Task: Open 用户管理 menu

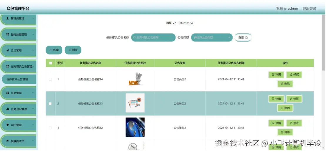Action: point(19,125)
